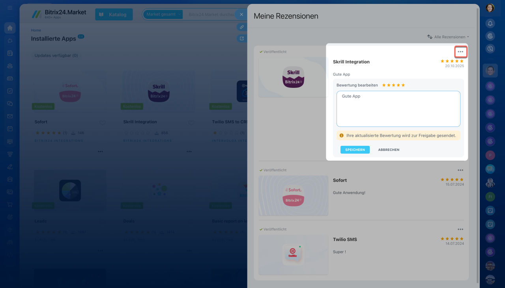Focus the Bitrix24.Market search field
505x288 pixels.
(x=211, y=15)
